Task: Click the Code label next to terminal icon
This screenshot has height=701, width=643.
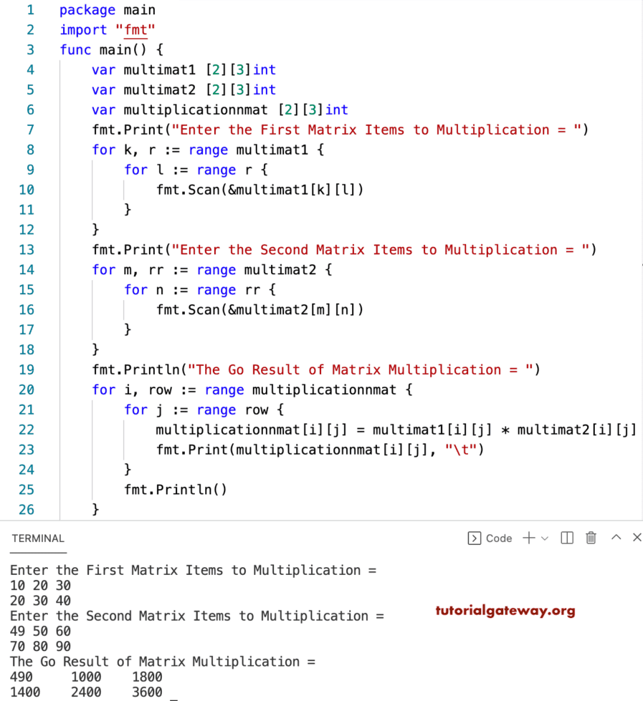Action: click(x=500, y=538)
